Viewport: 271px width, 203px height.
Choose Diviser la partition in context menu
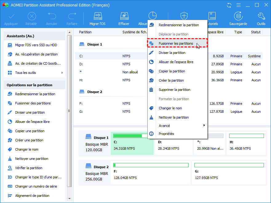tap(177, 53)
